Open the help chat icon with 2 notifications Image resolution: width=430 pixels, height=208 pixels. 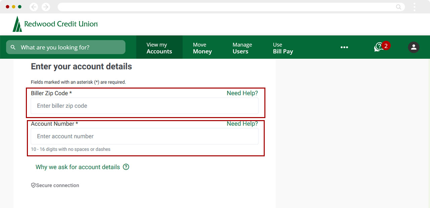(380, 47)
